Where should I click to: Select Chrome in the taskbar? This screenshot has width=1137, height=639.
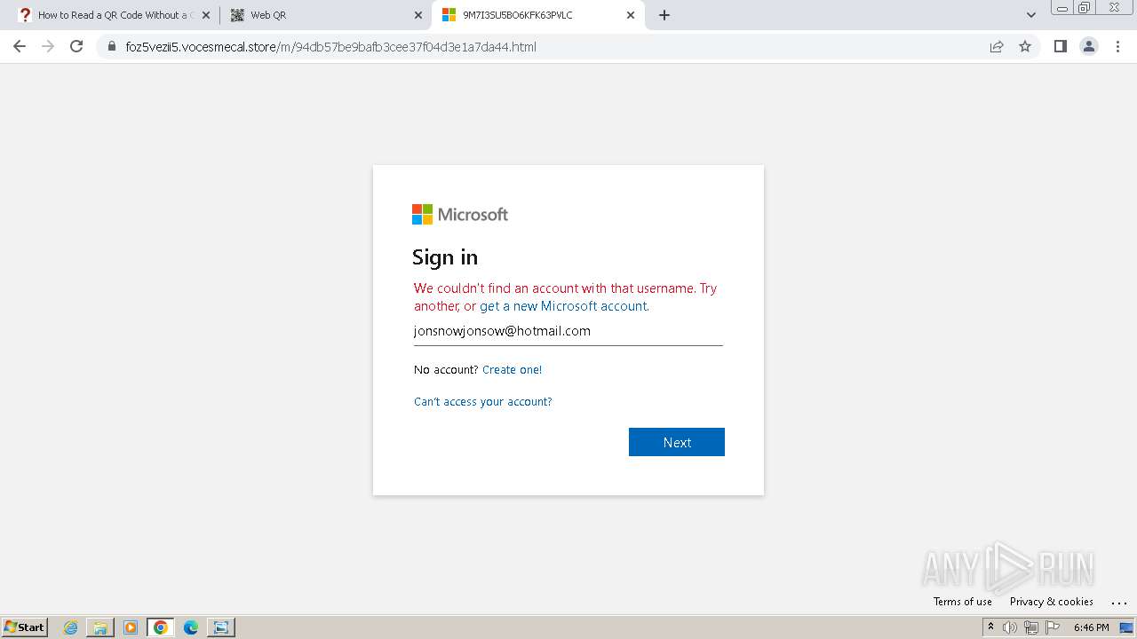(161, 627)
